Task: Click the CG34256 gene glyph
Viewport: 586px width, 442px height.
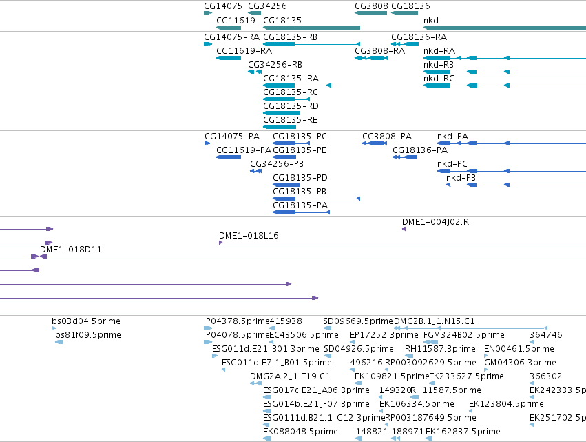Action: pyautogui.click(x=255, y=13)
